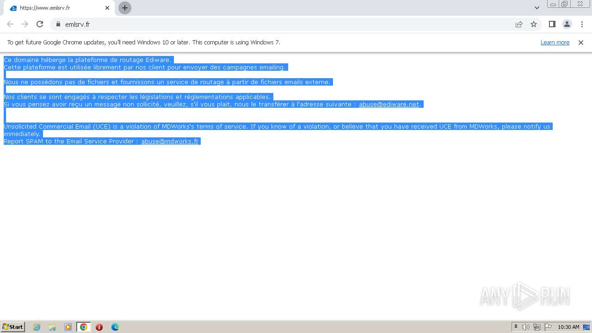
Task: Go forward to the next page
Action: coord(25,24)
